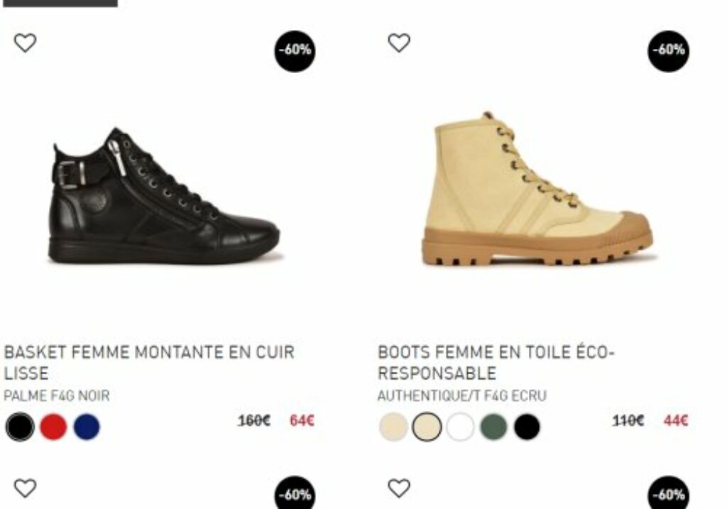Click the 44€ sale price
This screenshot has width=727, height=509.
coord(676,420)
